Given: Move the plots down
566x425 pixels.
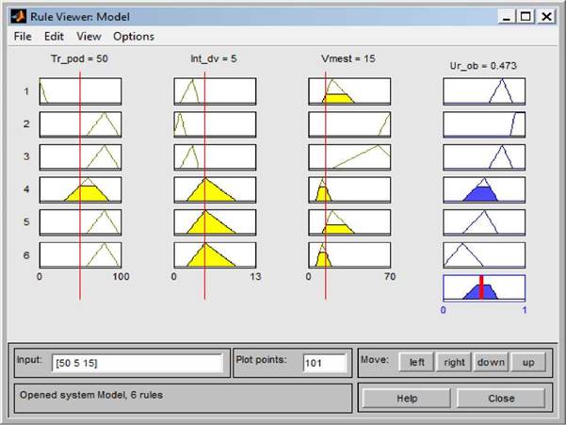Looking at the screenshot, I should pos(491,362).
